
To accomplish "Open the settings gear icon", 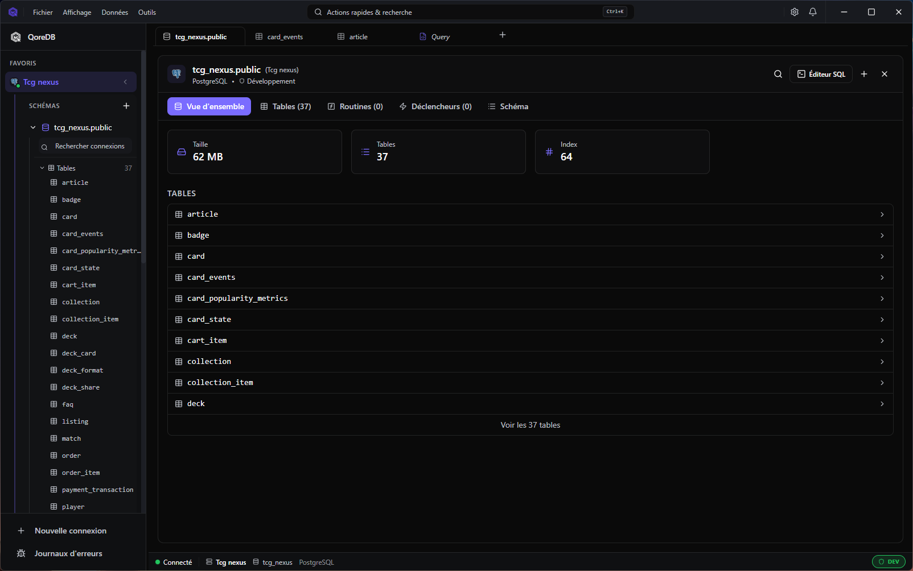I will coord(795,12).
